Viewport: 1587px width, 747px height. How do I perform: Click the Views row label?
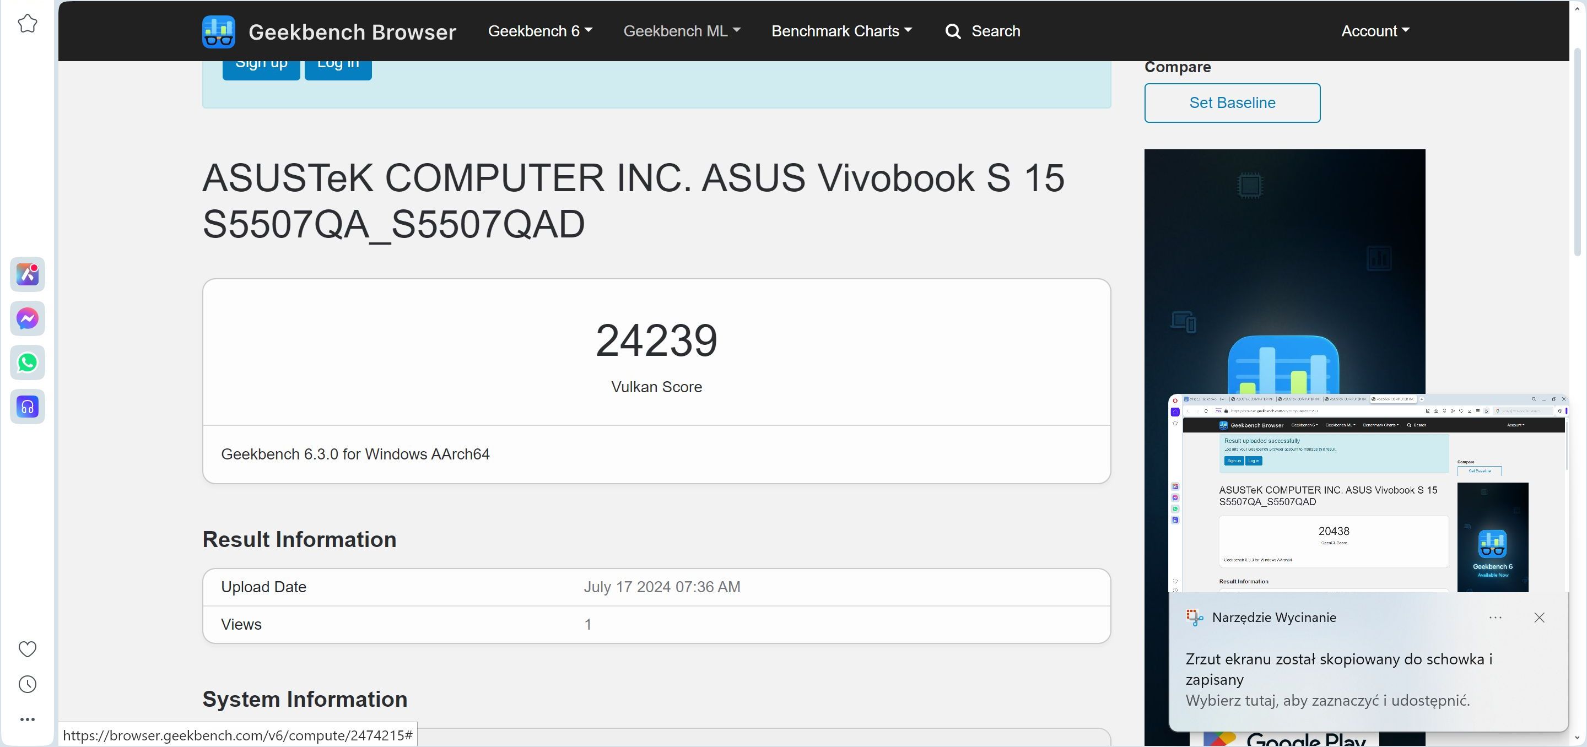click(x=241, y=625)
